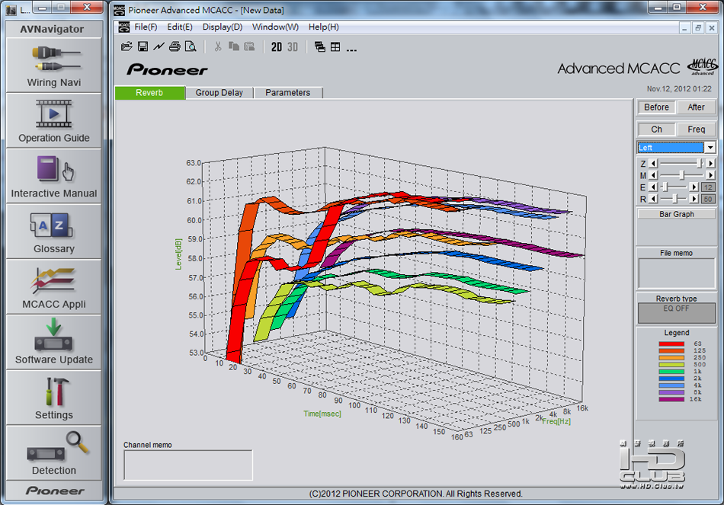This screenshot has width=724, height=505.
Task: Open Wiring Navi in AVNavigator
Action: [x=54, y=66]
